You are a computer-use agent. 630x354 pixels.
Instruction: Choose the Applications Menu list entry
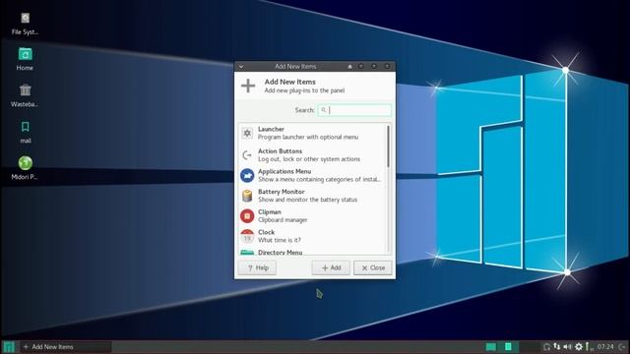click(312, 175)
